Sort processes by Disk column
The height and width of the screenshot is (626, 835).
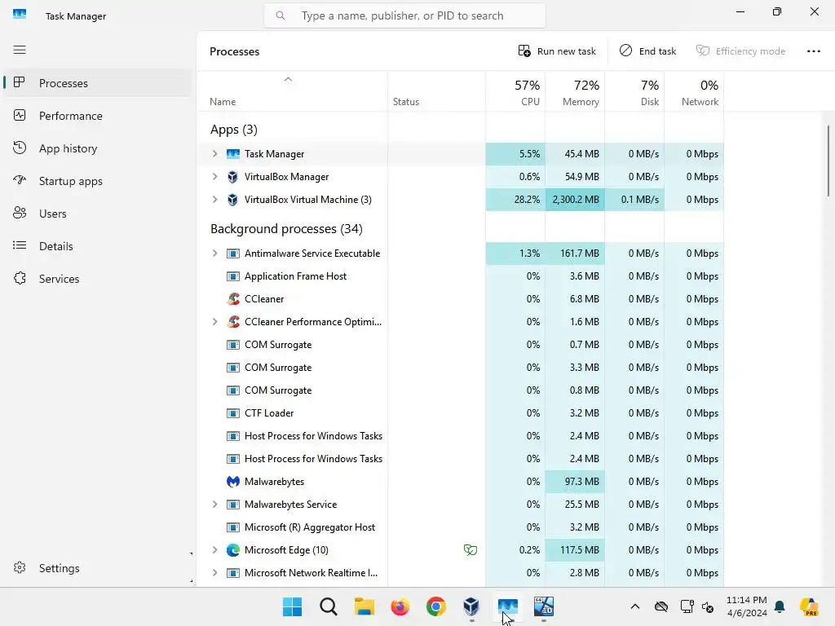click(634, 91)
